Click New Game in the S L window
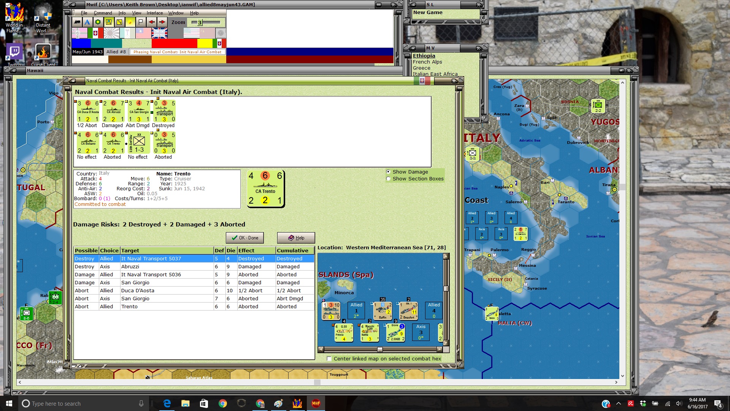This screenshot has height=411, width=730. [428, 13]
